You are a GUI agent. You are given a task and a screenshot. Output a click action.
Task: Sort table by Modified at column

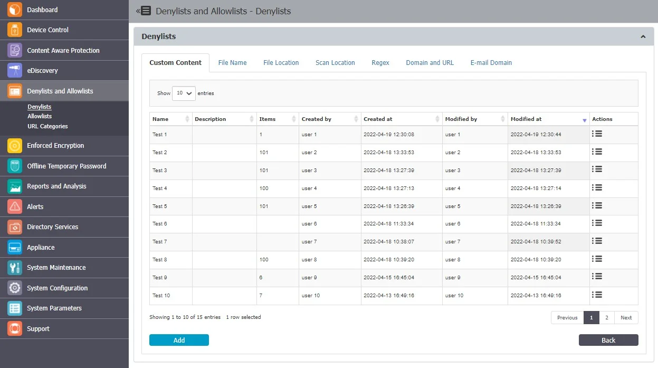[548, 119]
